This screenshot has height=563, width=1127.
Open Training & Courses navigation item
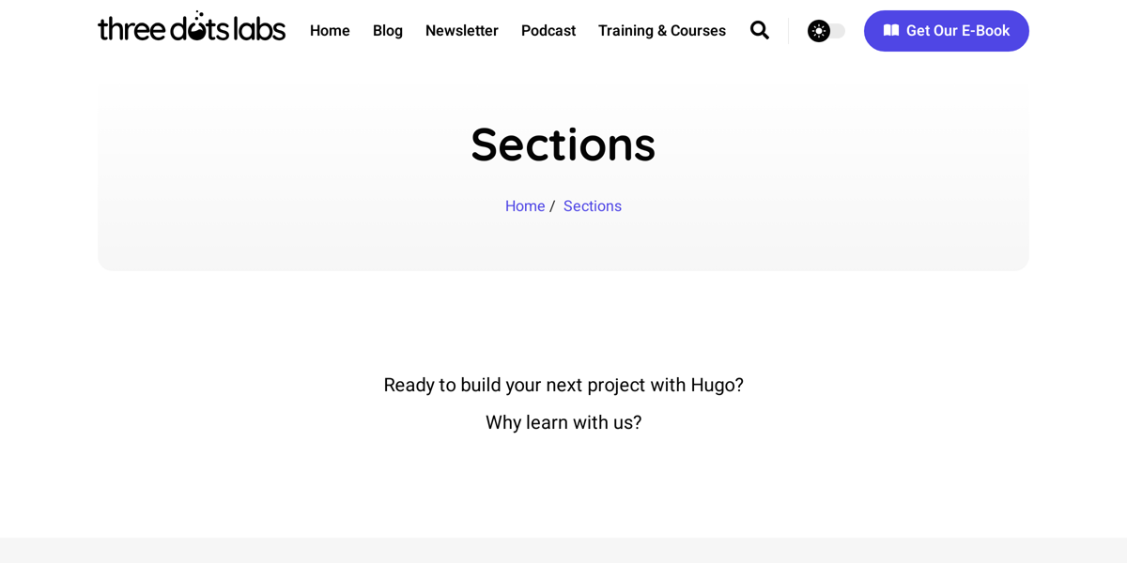661,30
